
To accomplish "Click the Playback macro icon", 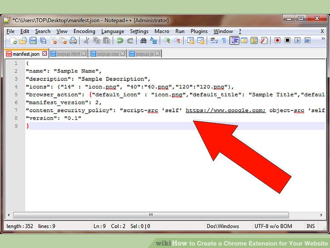I will point(297,40).
